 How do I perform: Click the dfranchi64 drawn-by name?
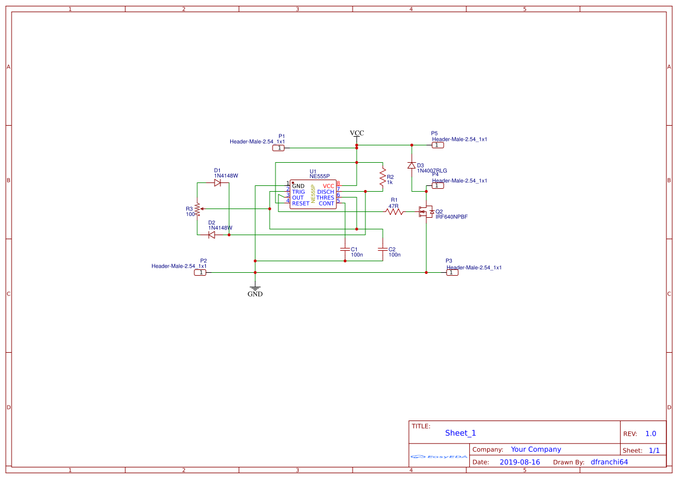tap(609, 462)
